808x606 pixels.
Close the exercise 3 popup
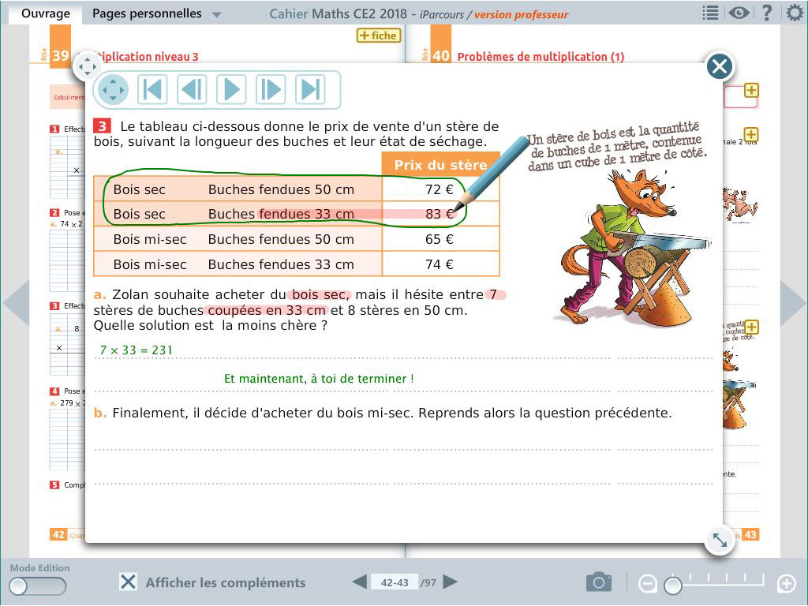click(x=719, y=66)
